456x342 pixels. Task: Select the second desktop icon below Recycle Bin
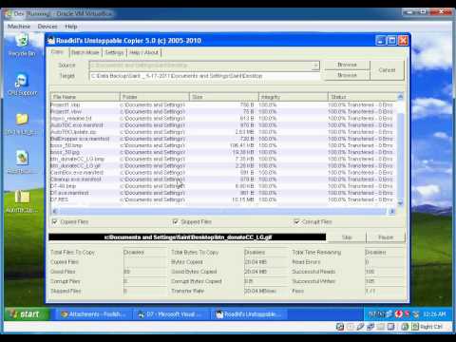click(x=22, y=124)
